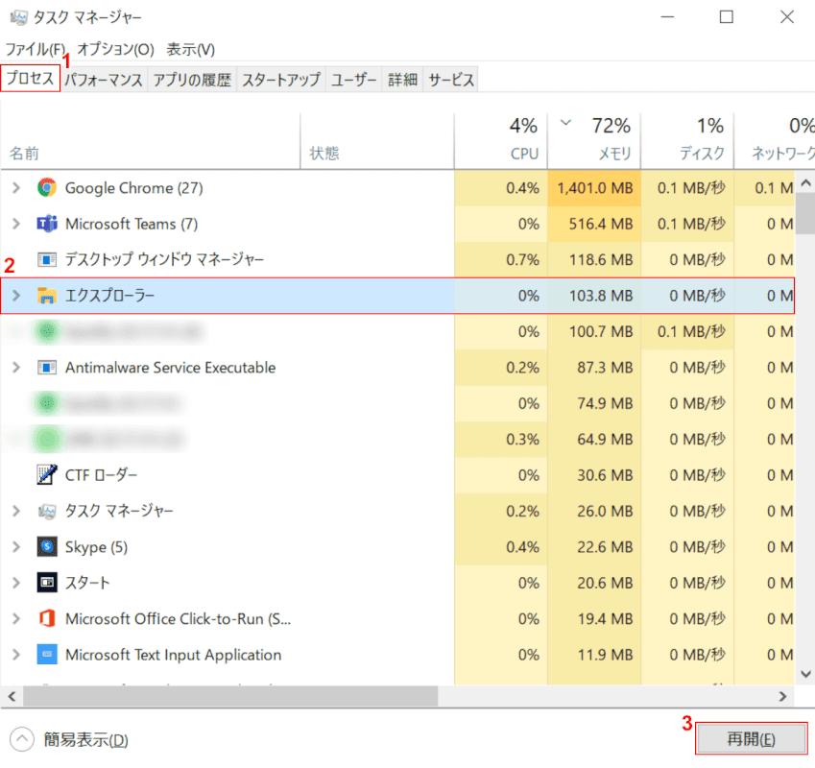The width and height of the screenshot is (815, 768).
Task: Click the タスク マネージャー row icon
Action: click(47, 511)
